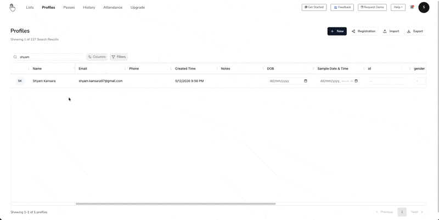Open DOB calendar picker icon
This screenshot has height=220, width=439.
[x=306, y=81]
